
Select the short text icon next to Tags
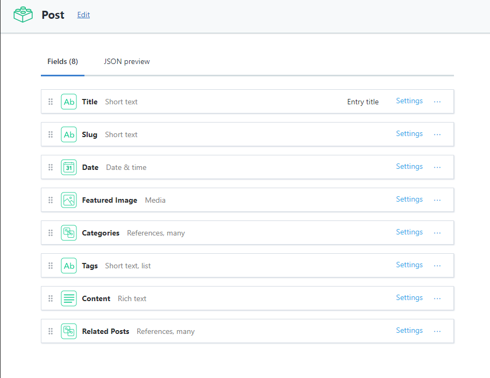[x=69, y=265]
